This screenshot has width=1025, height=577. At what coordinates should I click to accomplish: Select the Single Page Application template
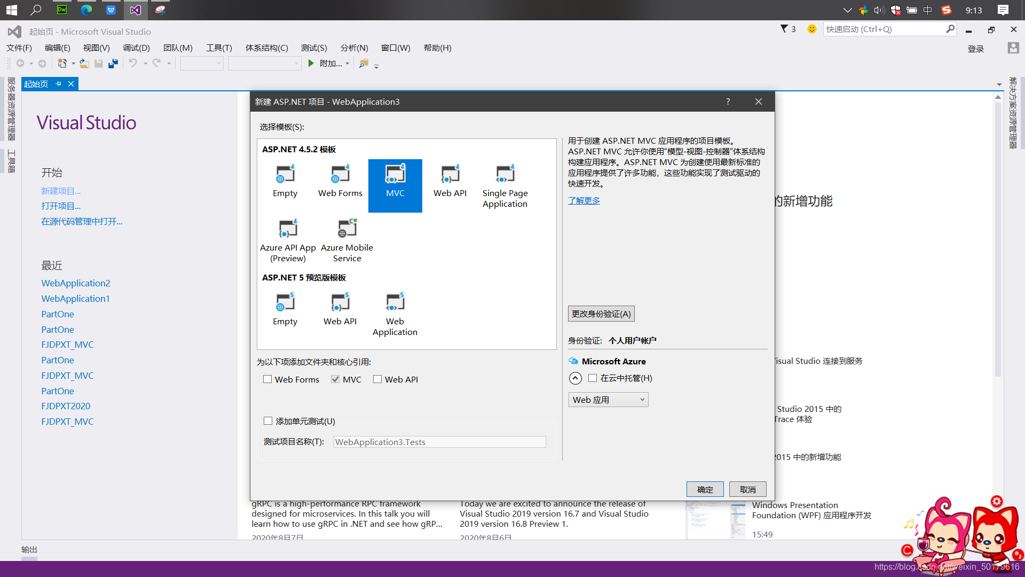pyautogui.click(x=505, y=186)
